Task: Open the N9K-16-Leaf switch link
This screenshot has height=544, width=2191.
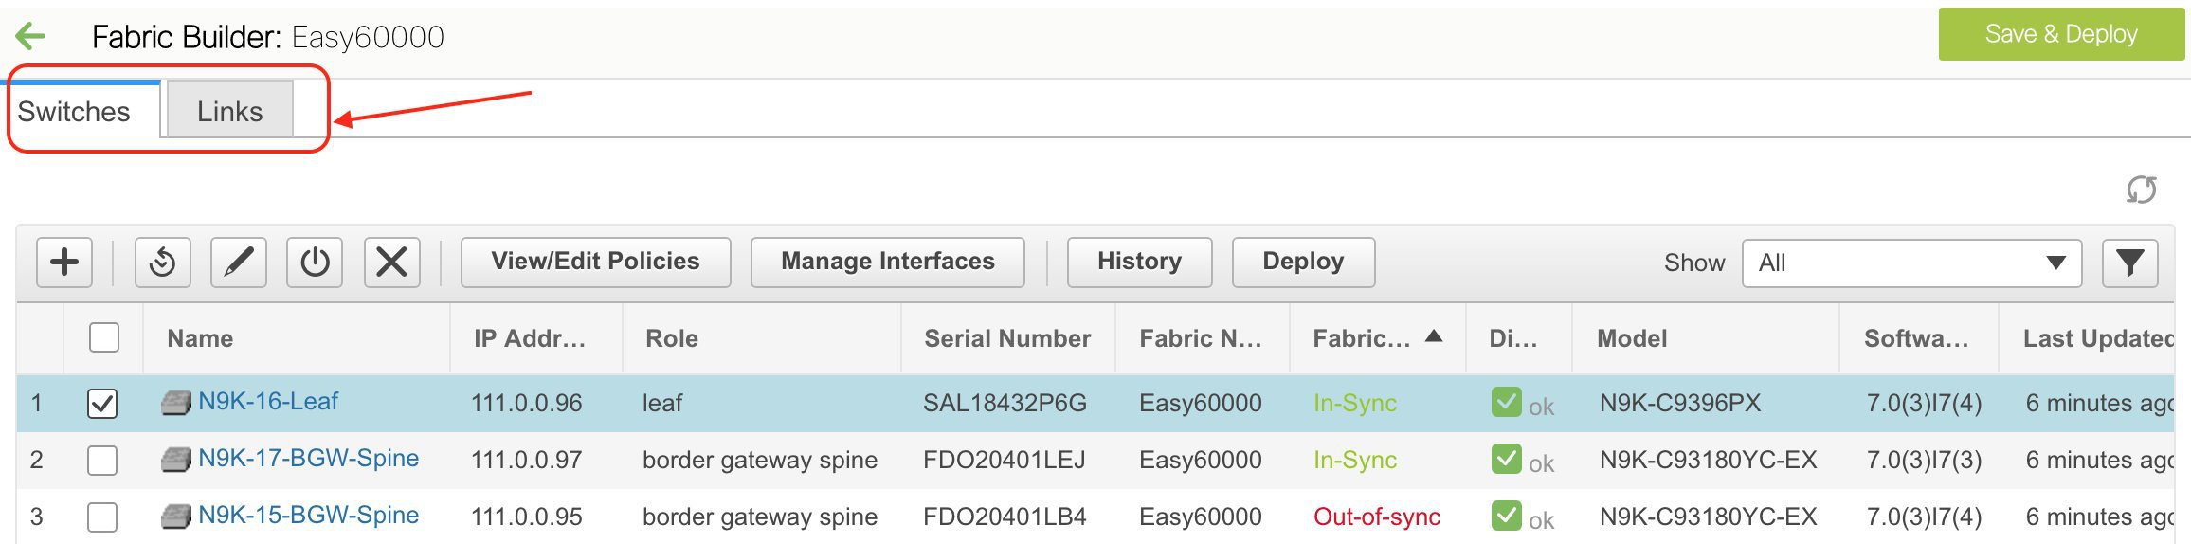Action: click(x=267, y=402)
